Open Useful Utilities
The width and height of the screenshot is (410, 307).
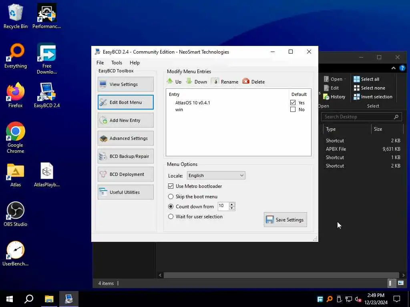(x=125, y=192)
